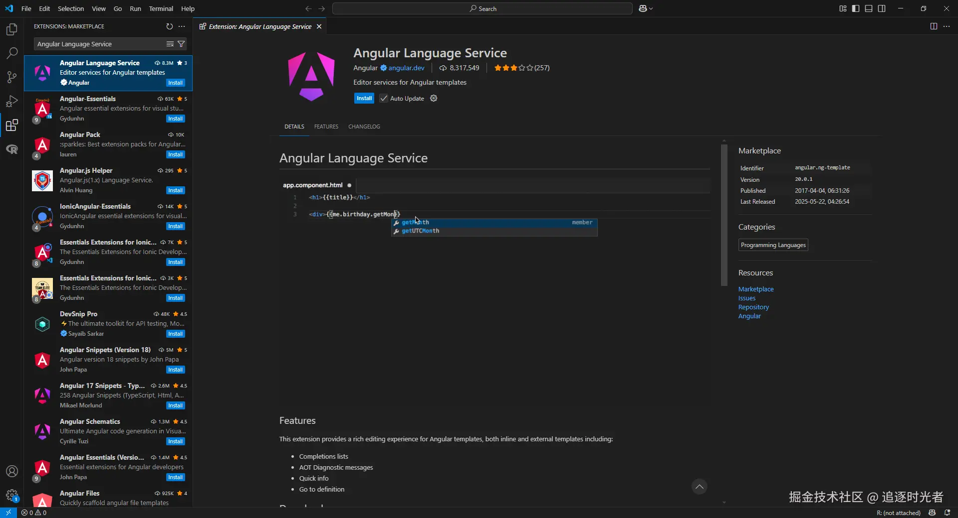Open the star rating reviews (257)
This screenshot has width=958, height=518.
(522, 68)
